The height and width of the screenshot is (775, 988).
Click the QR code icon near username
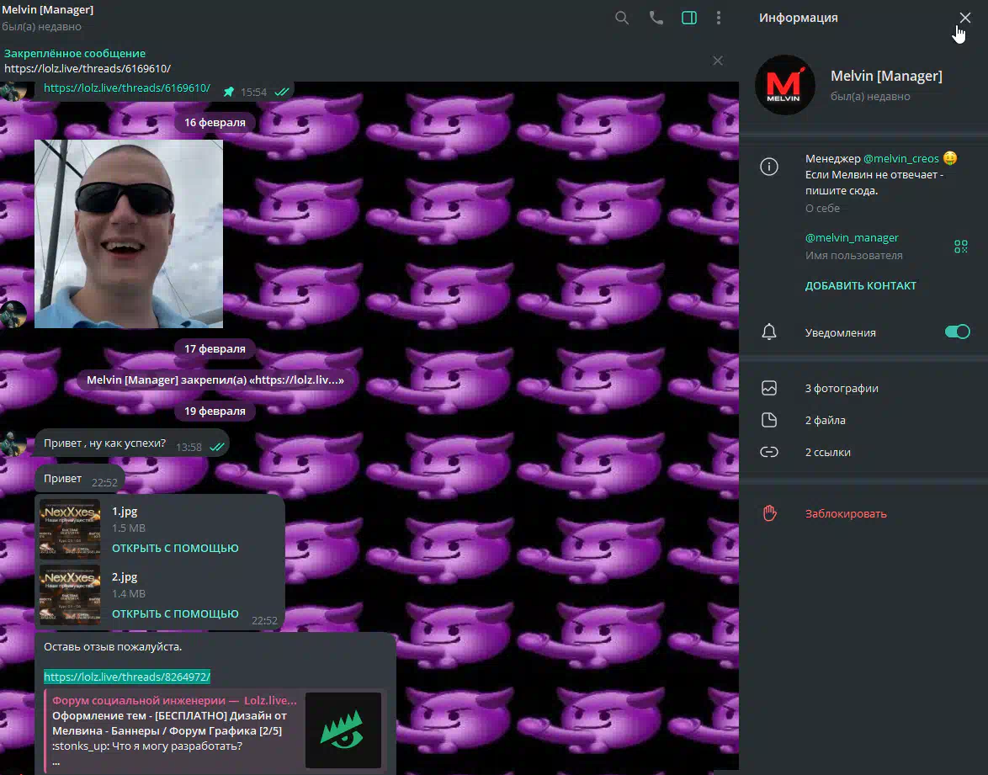pyautogui.click(x=960, y=247)
